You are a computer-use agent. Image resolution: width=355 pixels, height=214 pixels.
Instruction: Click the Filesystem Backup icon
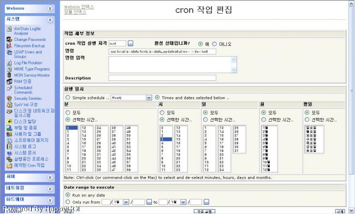(9, 46)
